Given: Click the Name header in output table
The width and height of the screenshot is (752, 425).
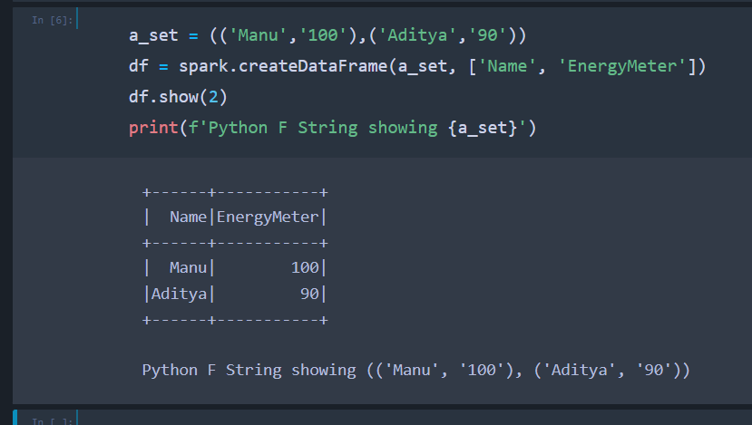Looking at the screenshot, I should (188, 217).
